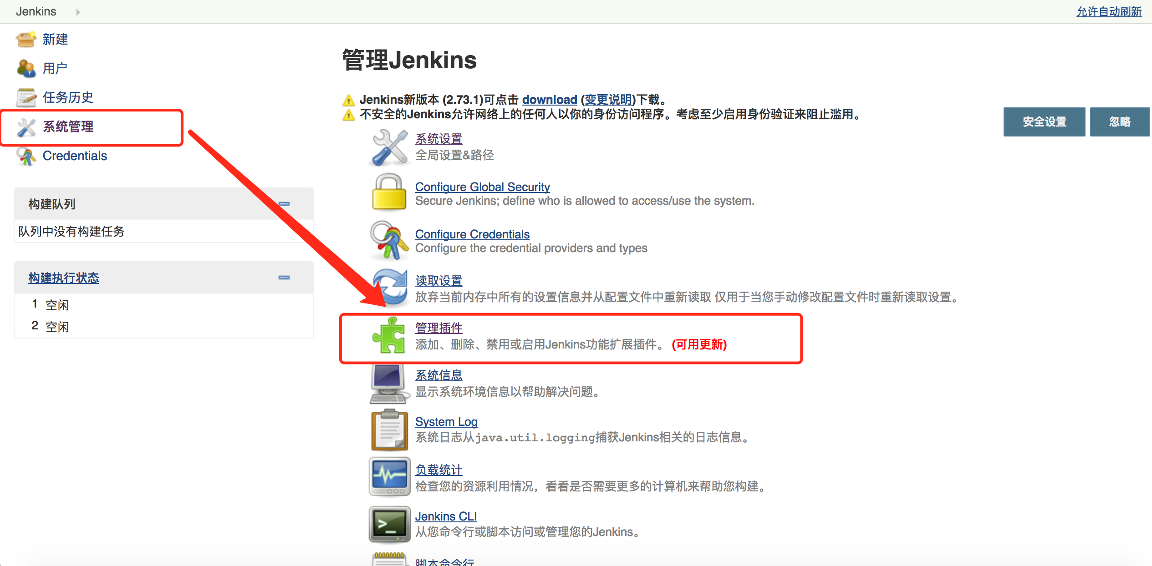
Task: Collapse the 构建执行状态 panel
Action: click(284, 278)
